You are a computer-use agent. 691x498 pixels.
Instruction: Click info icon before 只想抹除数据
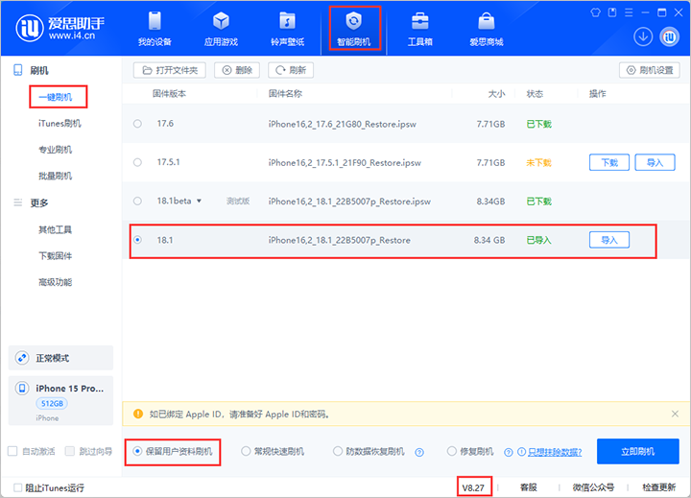click(521, 452)
